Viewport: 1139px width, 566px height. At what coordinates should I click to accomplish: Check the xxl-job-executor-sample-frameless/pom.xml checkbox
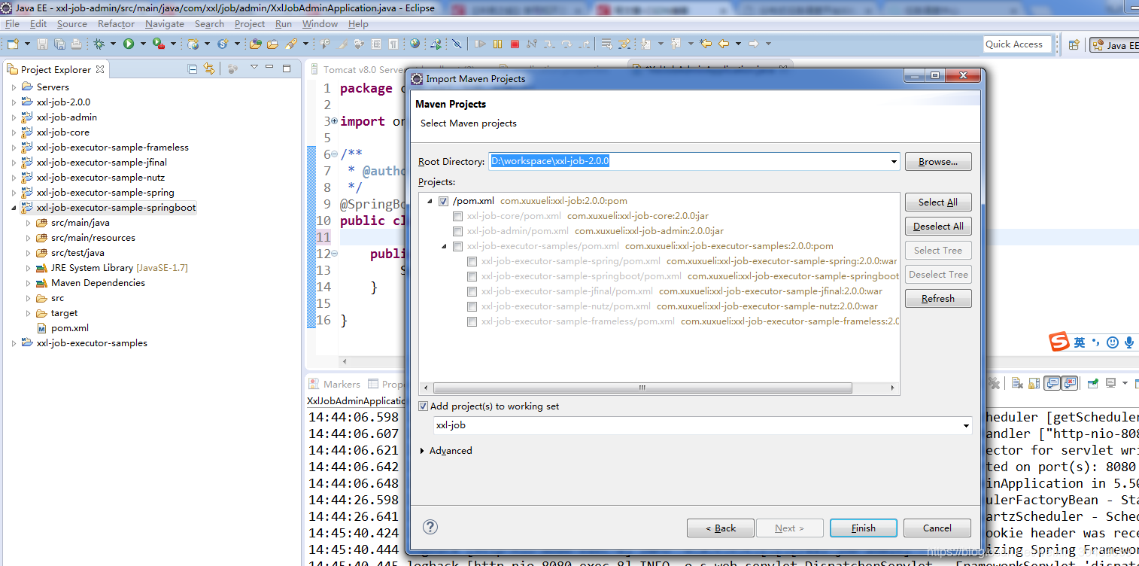point(472,321)
